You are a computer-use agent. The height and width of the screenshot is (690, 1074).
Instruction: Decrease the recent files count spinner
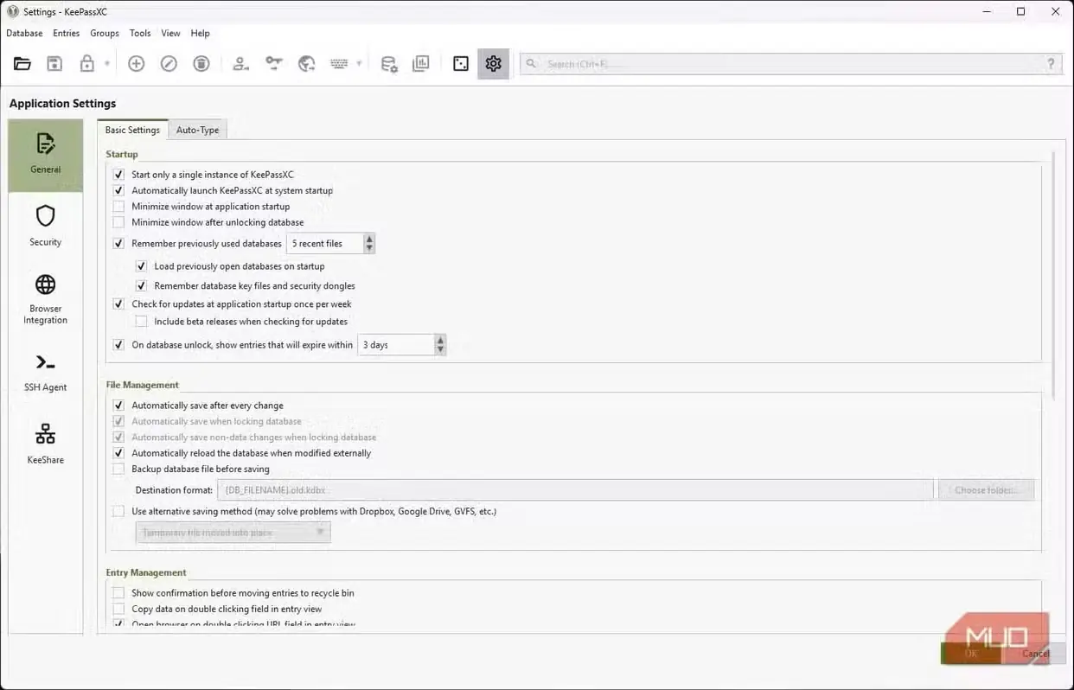click(x=369, y=248)
